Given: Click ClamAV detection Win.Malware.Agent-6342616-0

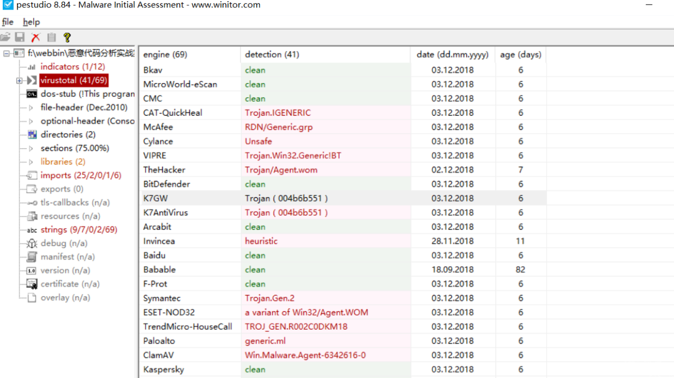Looking at the screenshot, I should click(306, 355).
